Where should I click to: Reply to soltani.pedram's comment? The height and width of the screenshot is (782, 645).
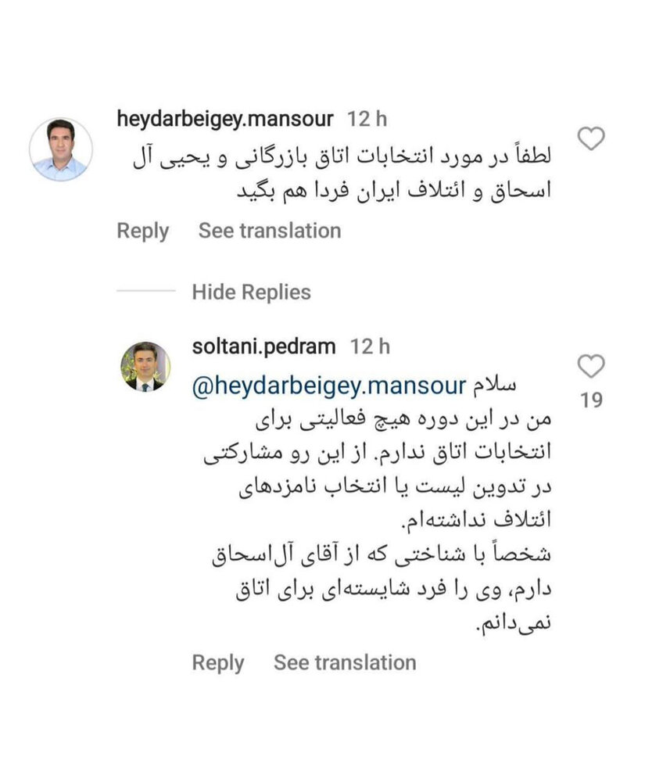click(x=218, y=663)
